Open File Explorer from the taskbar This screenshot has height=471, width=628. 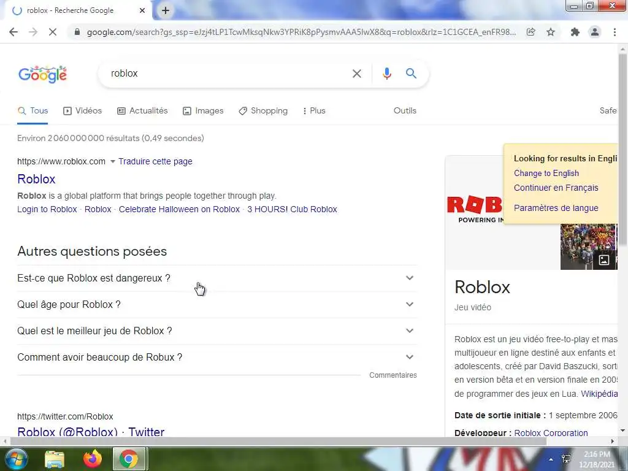pos(55,459)
